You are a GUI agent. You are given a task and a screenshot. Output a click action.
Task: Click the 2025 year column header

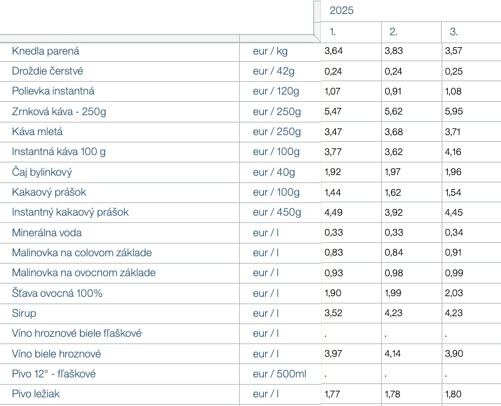point(342,11)
